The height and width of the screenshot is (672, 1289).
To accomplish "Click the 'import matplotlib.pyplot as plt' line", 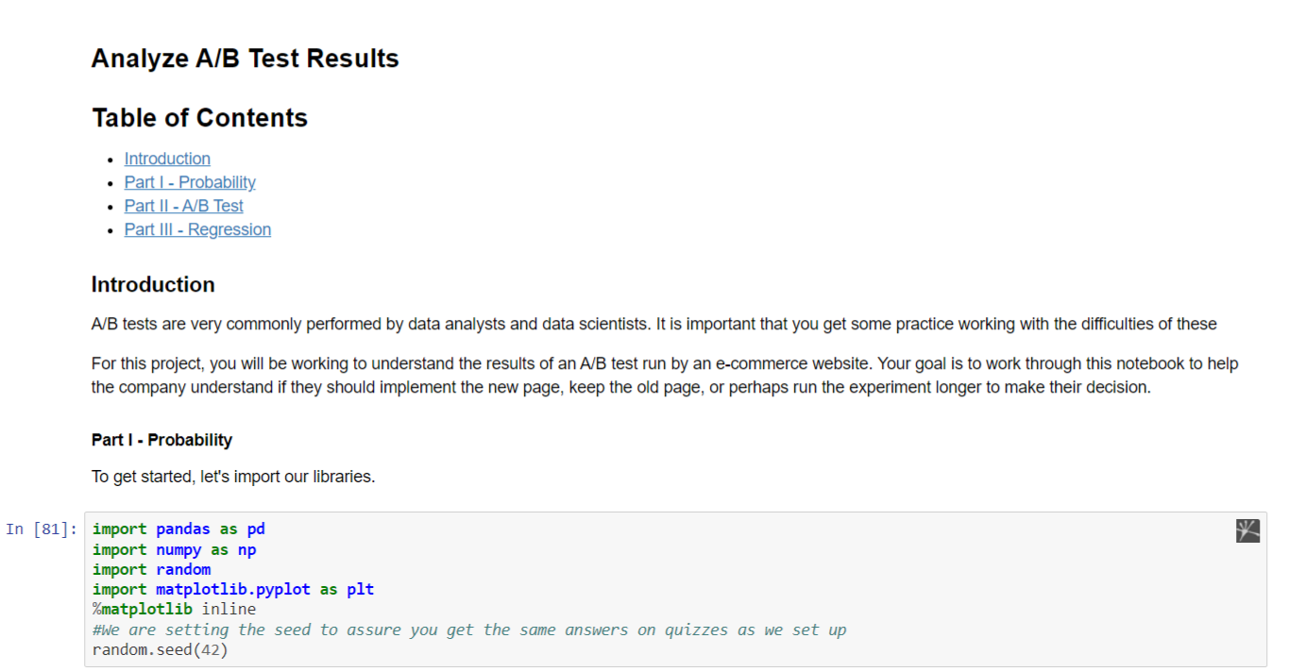I will click(x=232, y=589).
